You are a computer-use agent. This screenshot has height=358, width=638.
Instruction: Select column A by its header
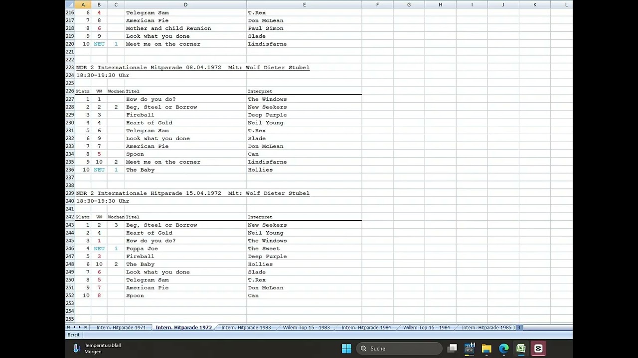[x=83, y=5]
